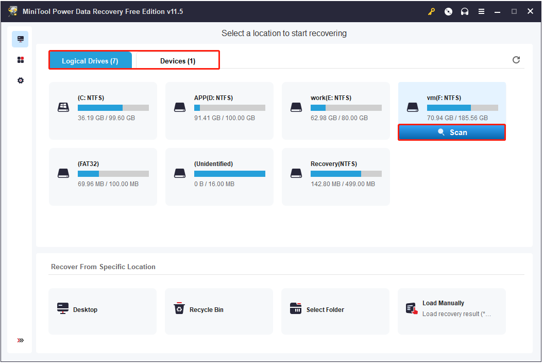Select the APP(D: NTFS) drive card
The width and height of the screenshot is (543, 363).
(x=219, y=111)
